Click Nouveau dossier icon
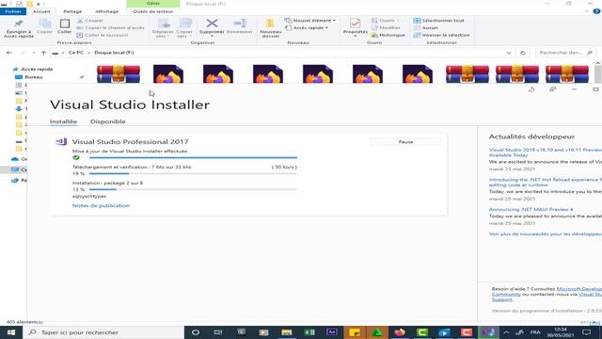602x339 pixels. 270,23
